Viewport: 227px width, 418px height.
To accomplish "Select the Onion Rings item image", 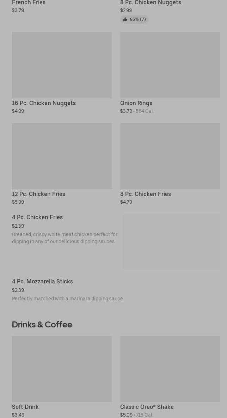I will coord(170,65).
